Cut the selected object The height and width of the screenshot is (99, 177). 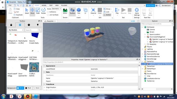click(x=16, y=12)
